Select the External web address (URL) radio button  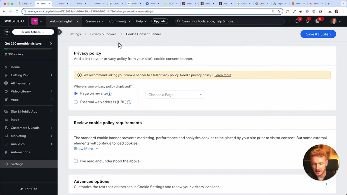point(76,102)
